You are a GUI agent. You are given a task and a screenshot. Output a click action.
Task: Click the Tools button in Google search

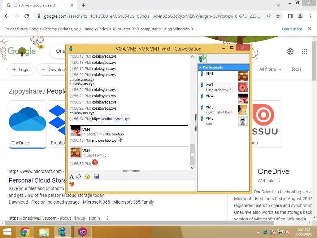(x=296, y=69)
